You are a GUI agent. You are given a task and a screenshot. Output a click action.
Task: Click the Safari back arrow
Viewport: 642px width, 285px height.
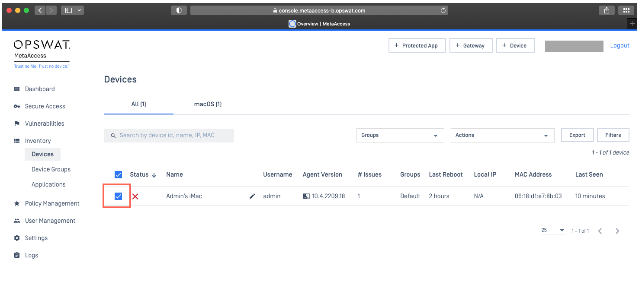click(x=40, y=10)
